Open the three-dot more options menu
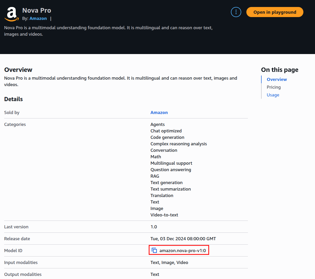 pyautogui.click(x=236, y=12)
